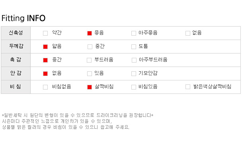Select the 비침있음 checkbox
The width and height of the screenshot is (242, 143).
(x=134, y=87)
